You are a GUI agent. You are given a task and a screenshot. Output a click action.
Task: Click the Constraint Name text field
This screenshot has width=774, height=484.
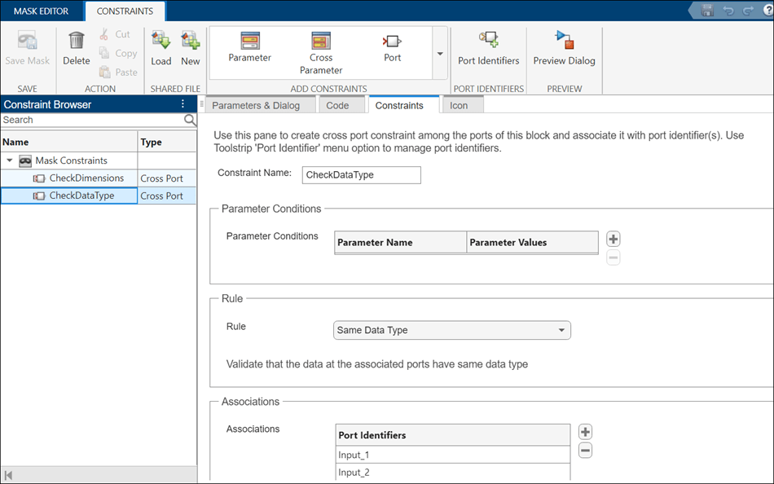tap(361, 175)
